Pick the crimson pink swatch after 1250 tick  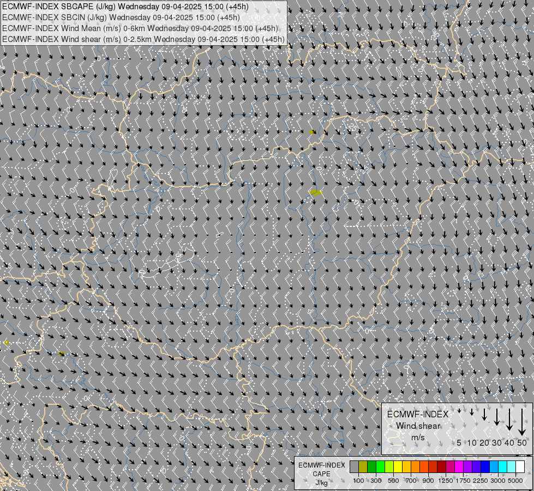click(x=450, y=466)
